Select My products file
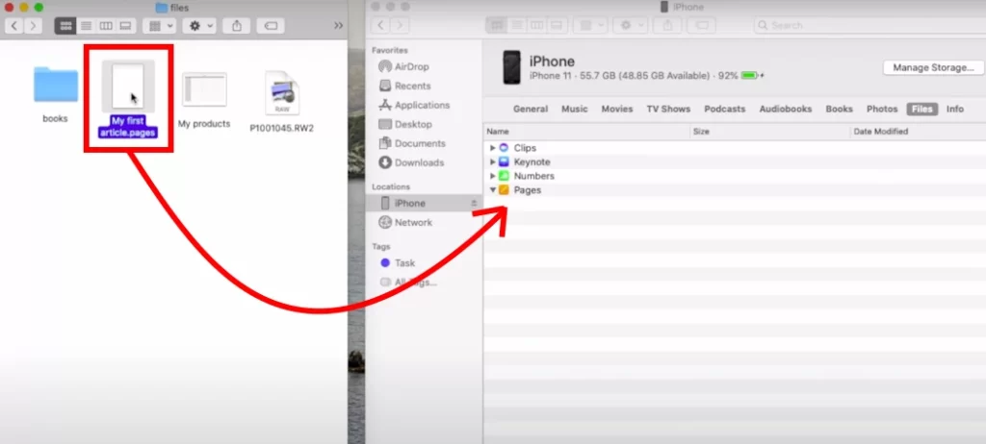Viewport: 986px width, 444px height. 204,100
